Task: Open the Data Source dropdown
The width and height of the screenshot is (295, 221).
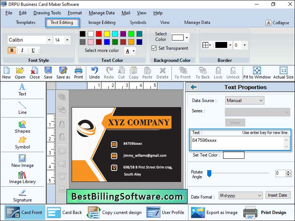Action: [x=244, y=101]
